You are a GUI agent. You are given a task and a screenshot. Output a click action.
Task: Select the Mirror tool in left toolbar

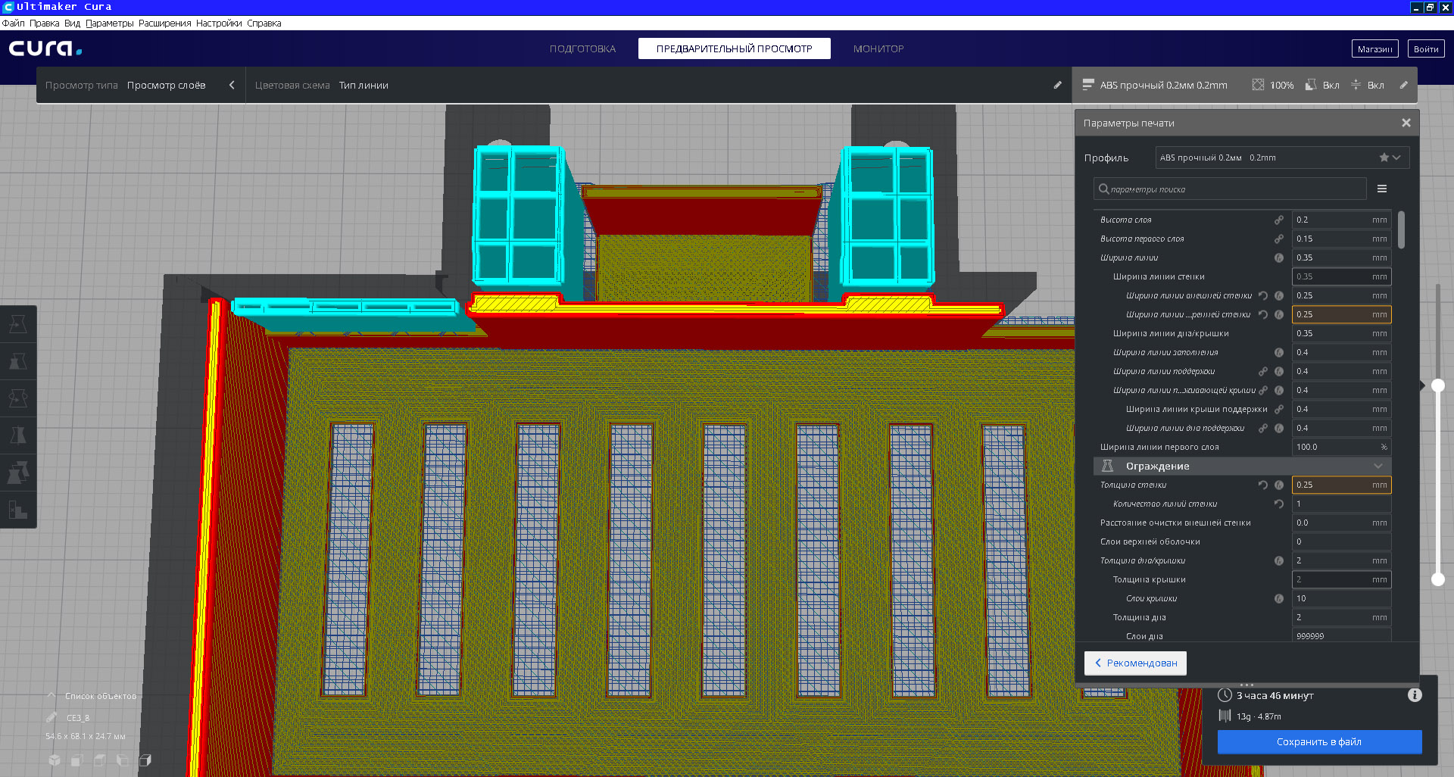pyautogui.click(x=18, y=435)
